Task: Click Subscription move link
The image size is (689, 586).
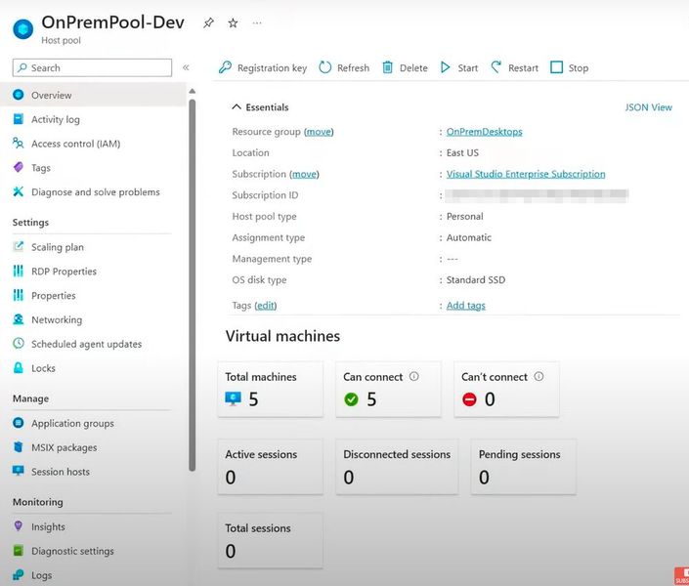Action: [304, 174]
